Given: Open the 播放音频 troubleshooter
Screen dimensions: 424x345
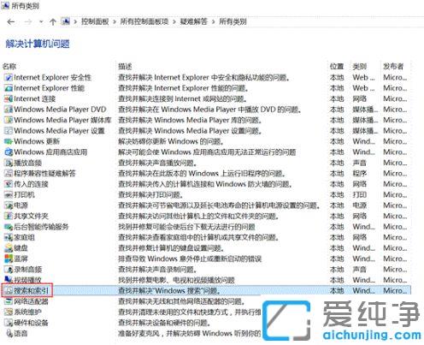Looking at the screenshot, I should coord(27,163).
